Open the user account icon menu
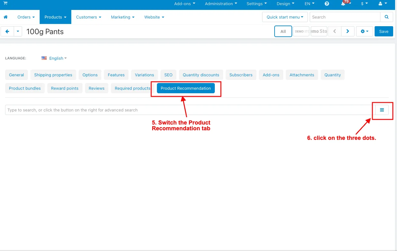 coord(382,4)
